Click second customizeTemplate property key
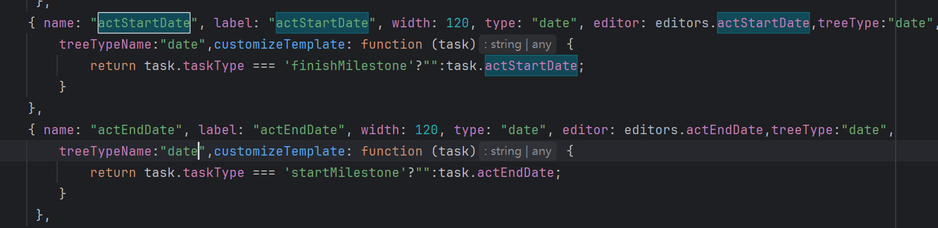This screenshot has height=228, width=938. pos(279,151)
